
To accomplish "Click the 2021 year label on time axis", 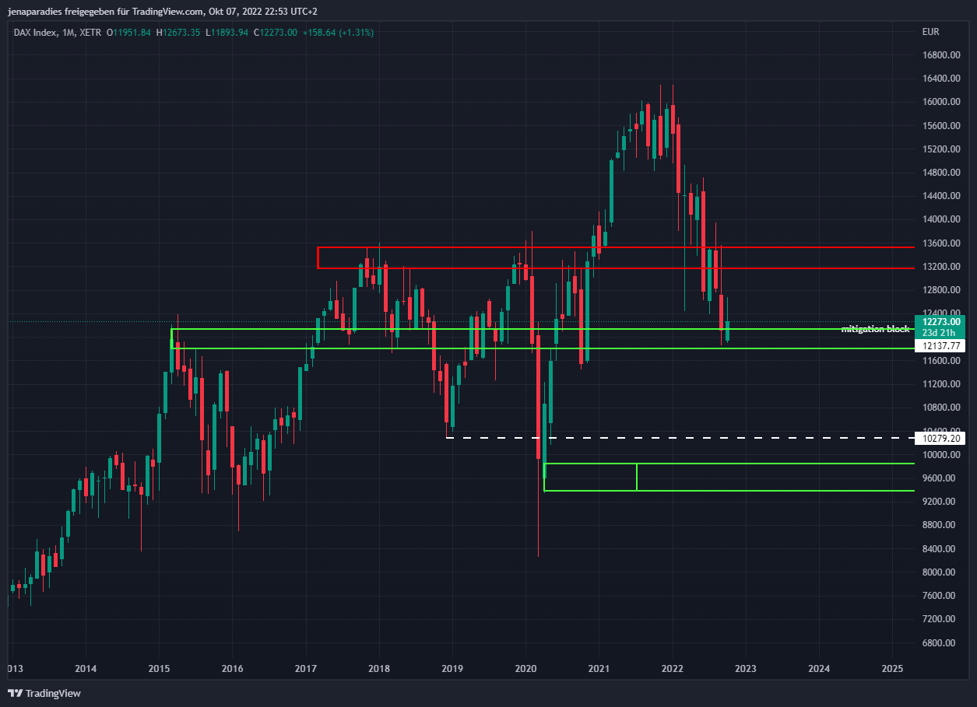I will click(599, 669).
